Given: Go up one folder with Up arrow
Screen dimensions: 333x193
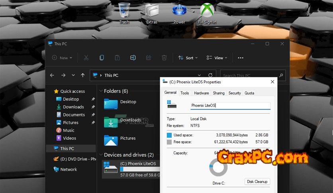Looking at the screenshot, I should coord(82,75).
